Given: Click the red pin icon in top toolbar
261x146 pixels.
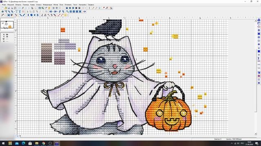Looking at the screenshot, I should pos(104,8).
